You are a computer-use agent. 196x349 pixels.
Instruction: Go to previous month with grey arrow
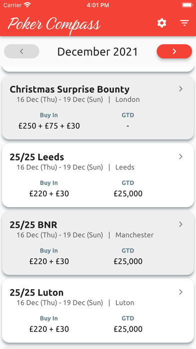(x=21, y=52)
